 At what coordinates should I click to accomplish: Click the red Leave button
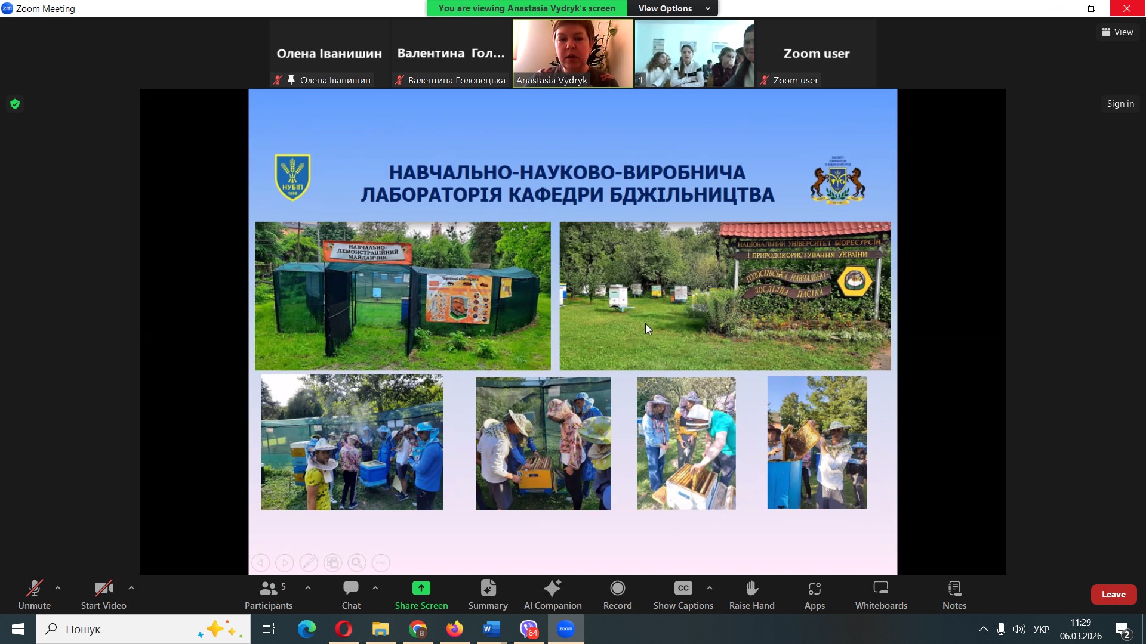1113,595
